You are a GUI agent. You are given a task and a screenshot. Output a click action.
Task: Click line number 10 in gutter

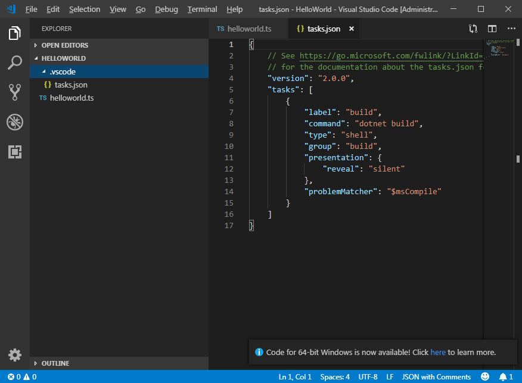pos(229,146)
